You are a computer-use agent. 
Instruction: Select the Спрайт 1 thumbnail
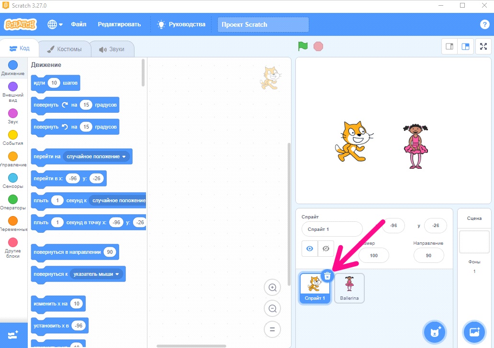pos(314,289)
